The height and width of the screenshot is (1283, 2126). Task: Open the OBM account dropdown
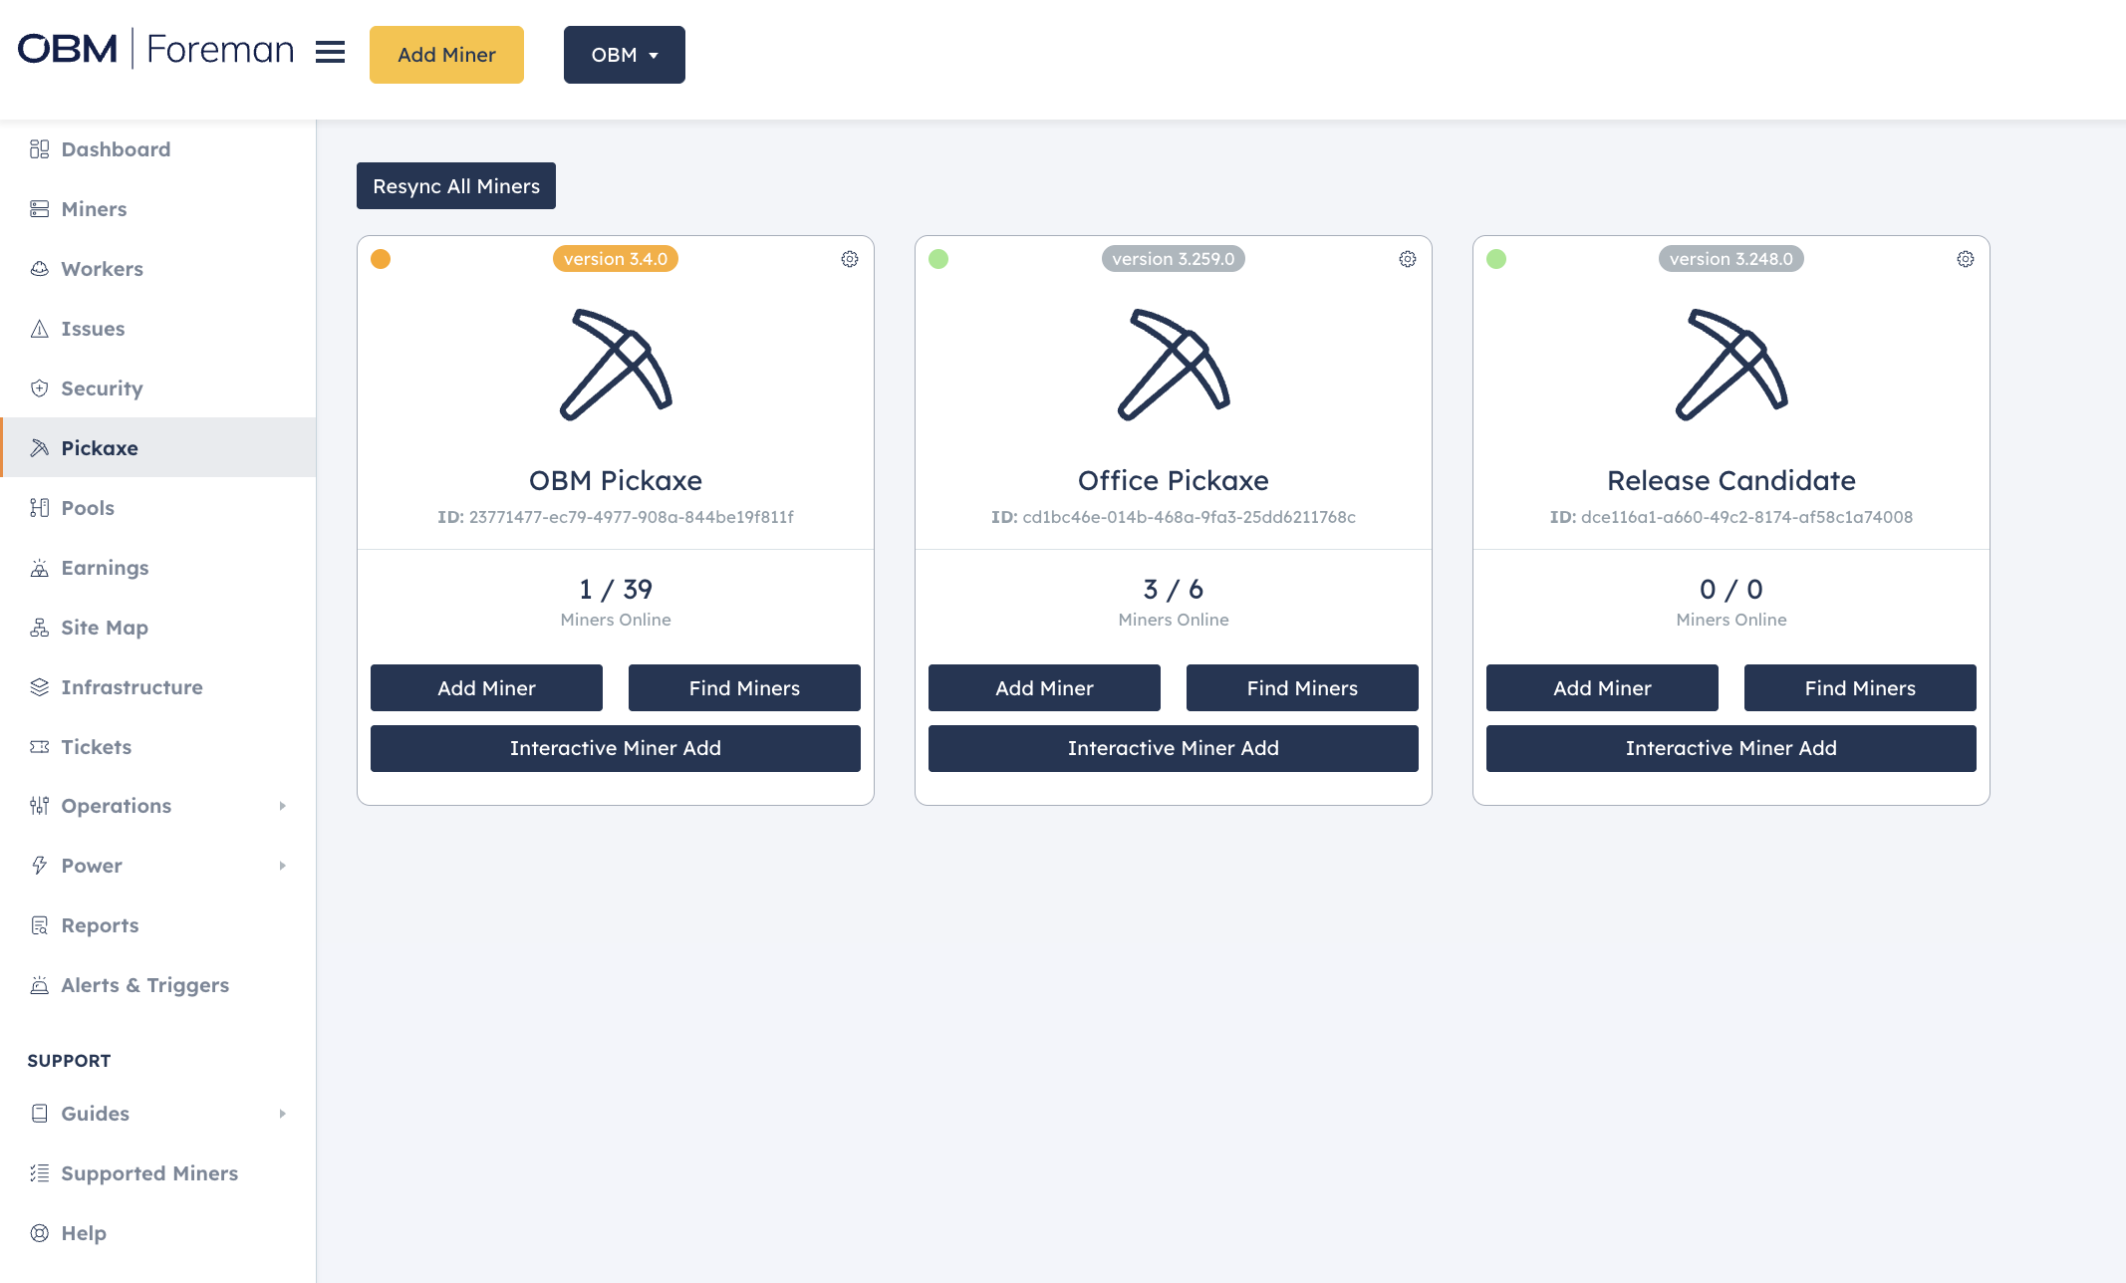(624, 55)
